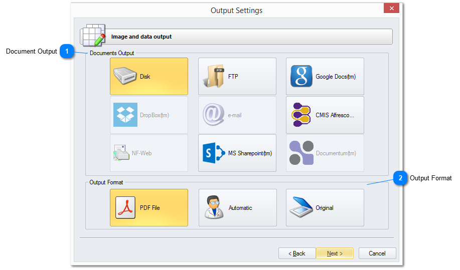Choose e-mail output option
The image size is (460, 270).
coord(237,115)
